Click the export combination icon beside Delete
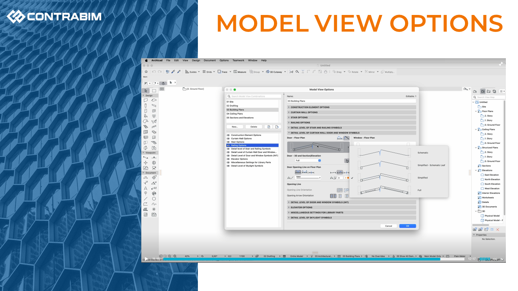This screenshot has width=518, height=291. pyautogui.click(x=277, y=127)
